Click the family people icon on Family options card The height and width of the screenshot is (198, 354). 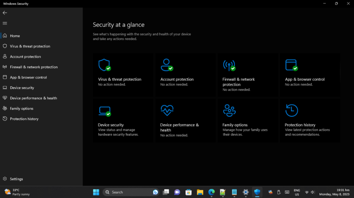pos(229,110)
